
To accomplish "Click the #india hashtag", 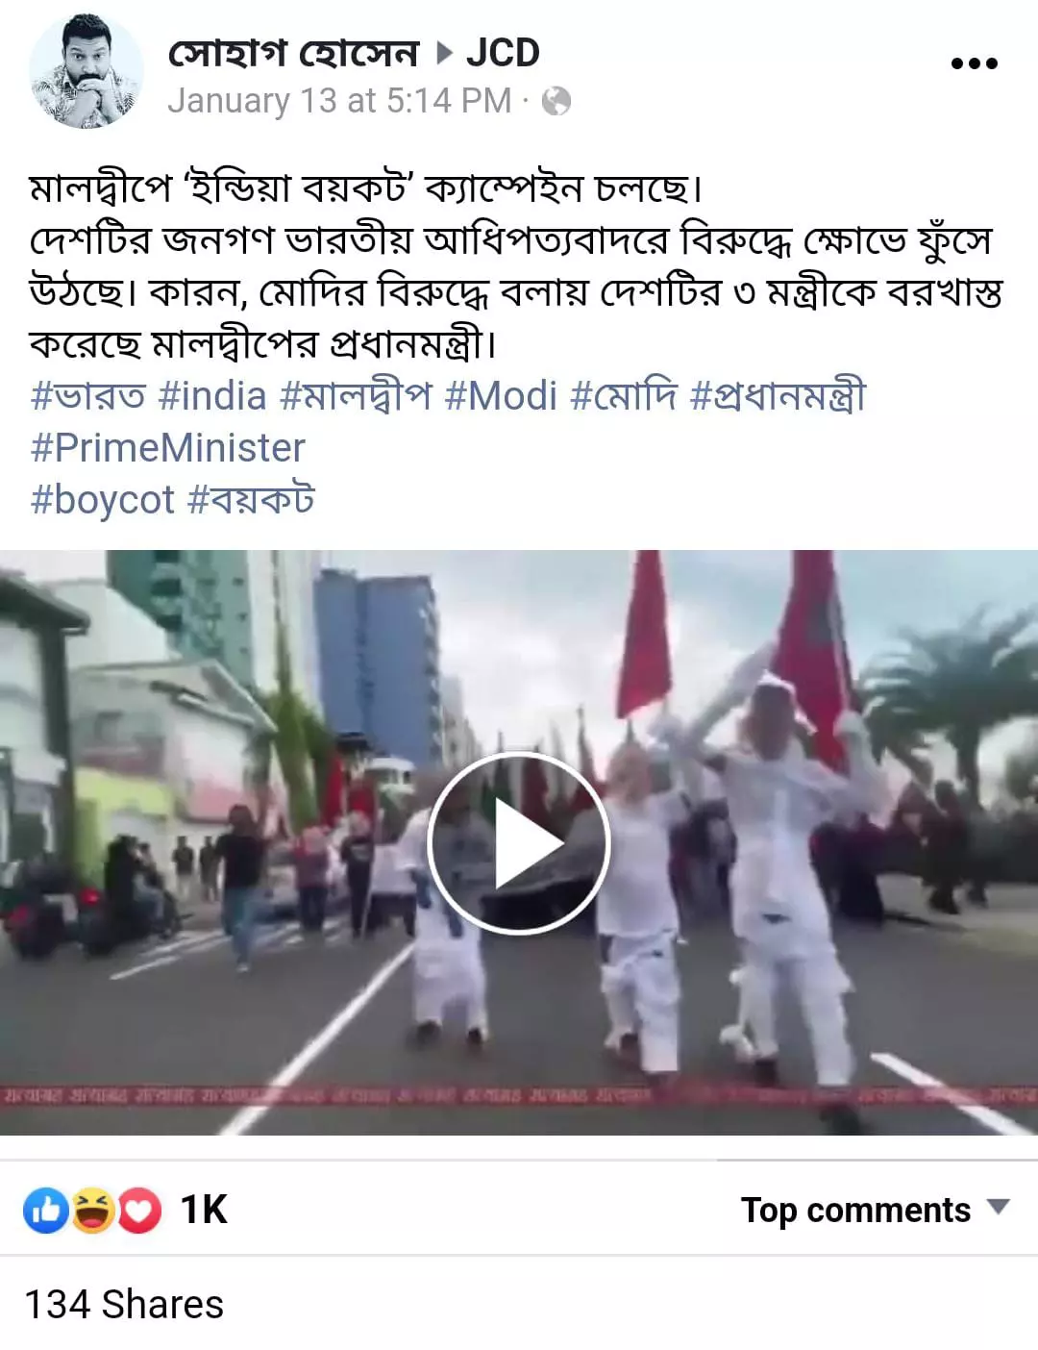I will tap(211, 396).
